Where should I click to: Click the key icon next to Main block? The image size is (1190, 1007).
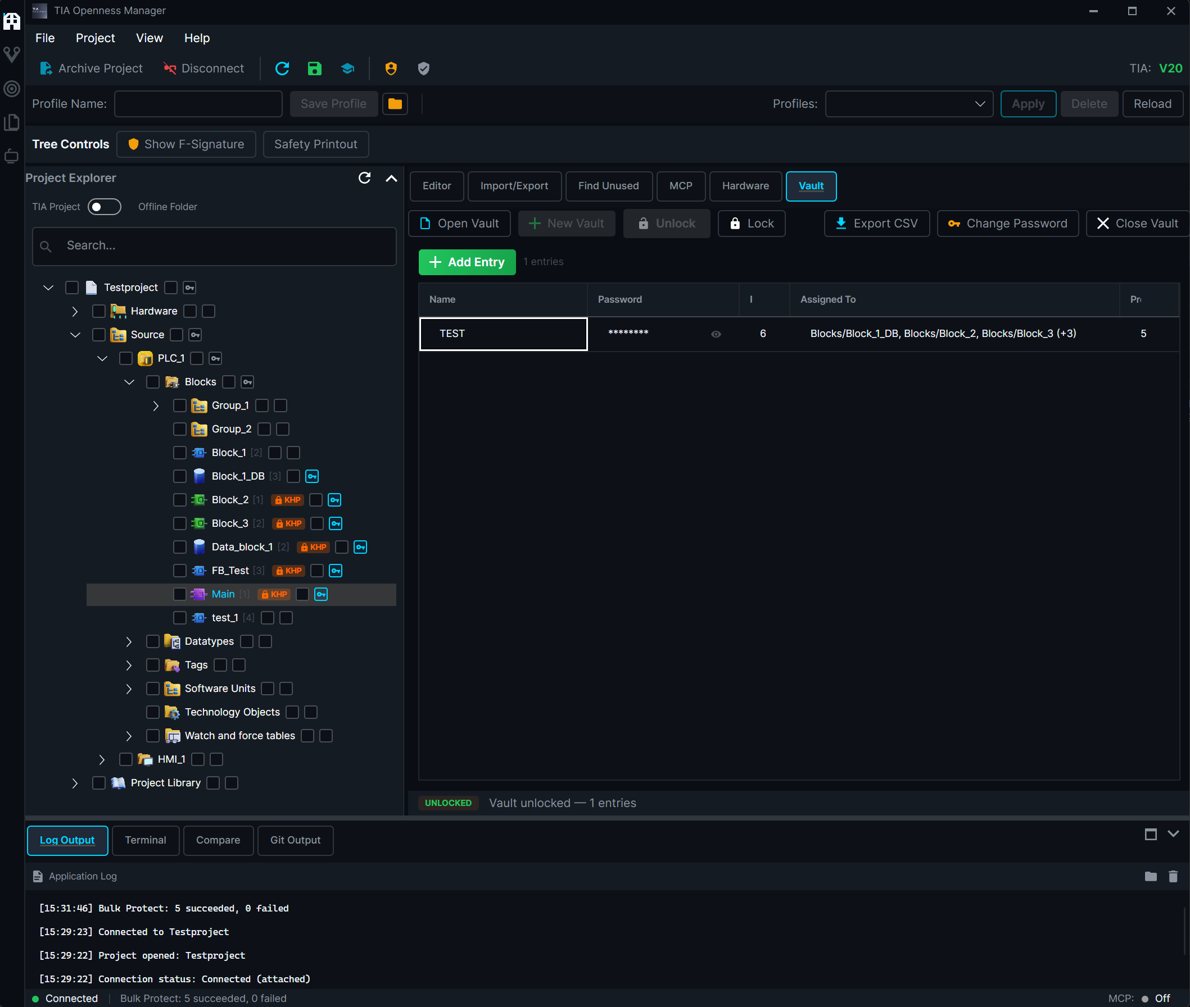coord(321,594)
